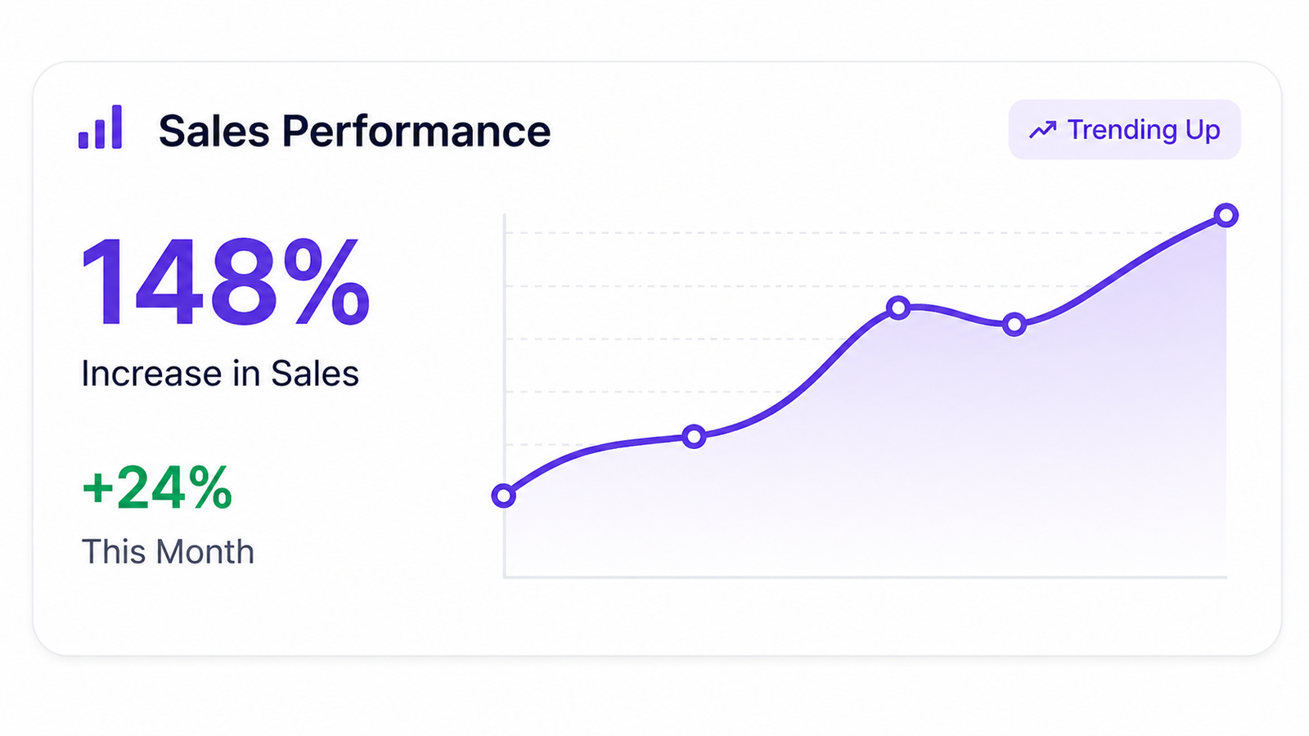Click the trending arrow icon in badge
This screenshot has width=1309, height=736.
[1042, 130]
